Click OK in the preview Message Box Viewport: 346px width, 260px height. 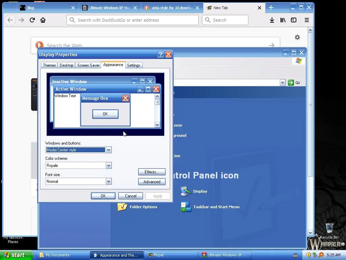105,114
